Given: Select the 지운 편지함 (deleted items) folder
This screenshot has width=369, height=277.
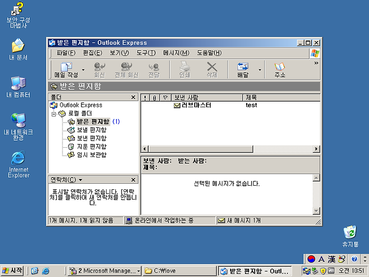Looking at the screenshot, I should pos(92,147).
